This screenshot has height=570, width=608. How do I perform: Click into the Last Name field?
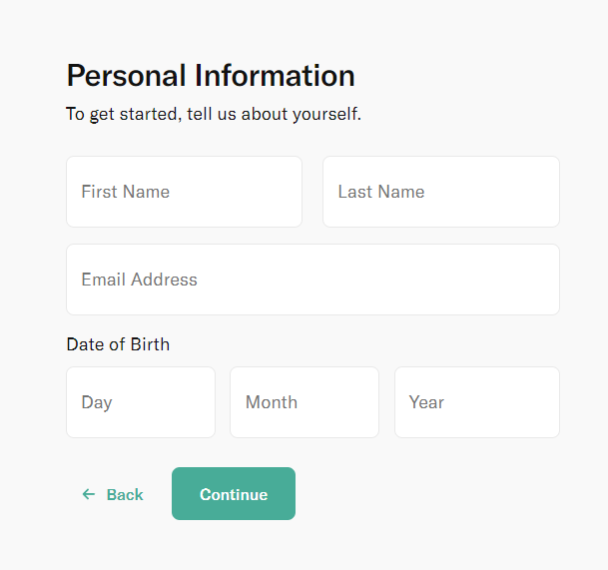[x=440, y=192]
